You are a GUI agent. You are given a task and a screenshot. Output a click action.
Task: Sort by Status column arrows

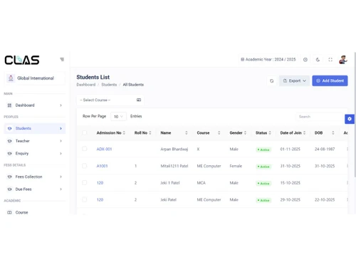270,133
